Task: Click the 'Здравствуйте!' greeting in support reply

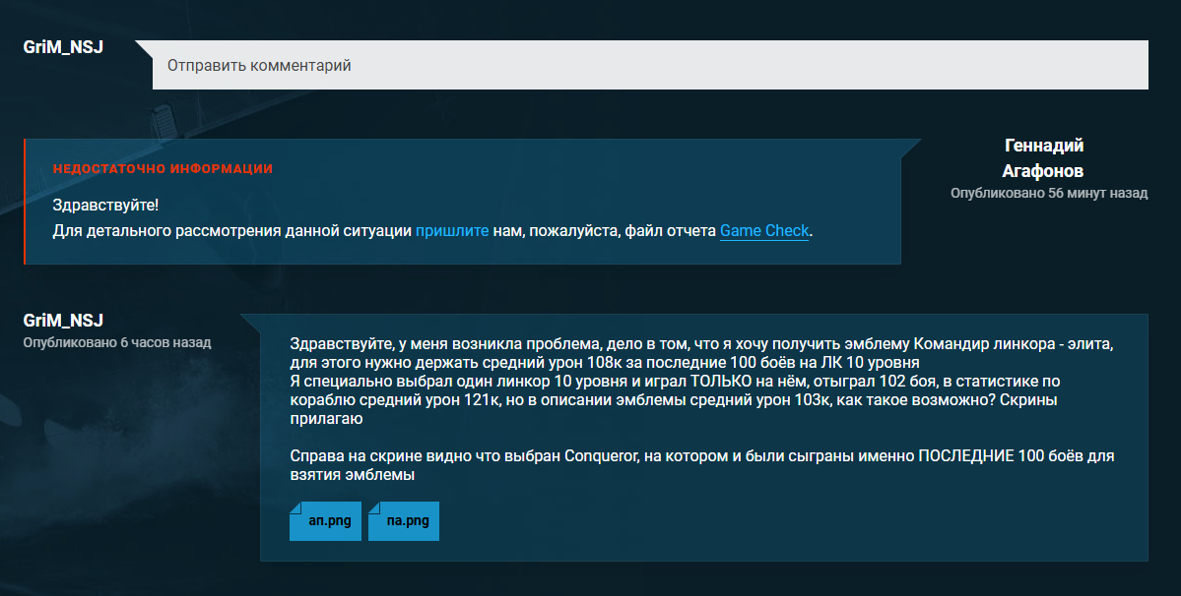Action: [x=105, y=206]
